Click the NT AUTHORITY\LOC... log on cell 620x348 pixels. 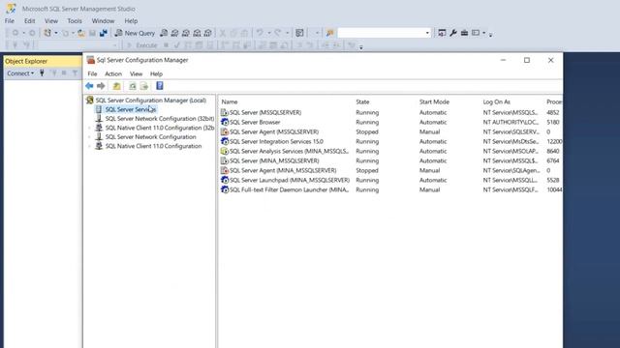tap(511, 123)
